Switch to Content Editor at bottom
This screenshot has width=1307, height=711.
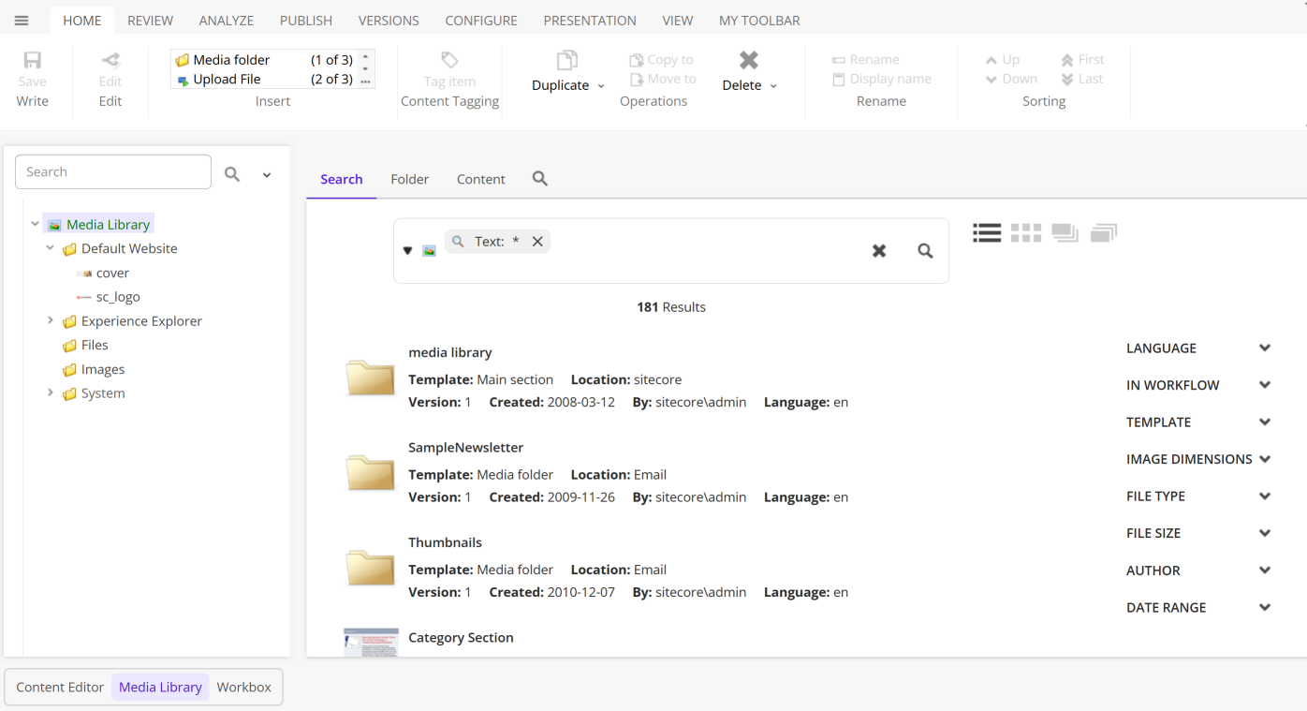[x=60, y=687]
